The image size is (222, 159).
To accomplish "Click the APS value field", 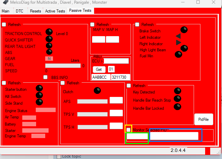I will [116, 100].
